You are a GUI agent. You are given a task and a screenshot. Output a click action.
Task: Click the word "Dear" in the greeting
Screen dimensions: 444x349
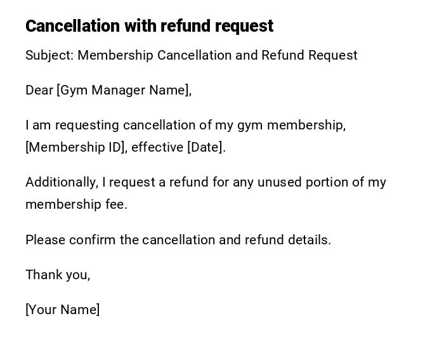[39, 90]
